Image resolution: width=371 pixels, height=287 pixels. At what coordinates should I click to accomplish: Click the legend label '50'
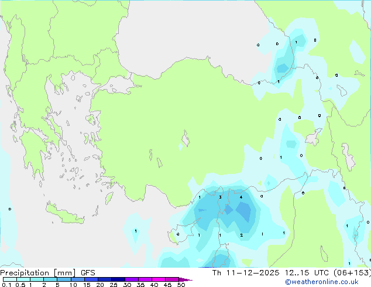tap(181, 285)
